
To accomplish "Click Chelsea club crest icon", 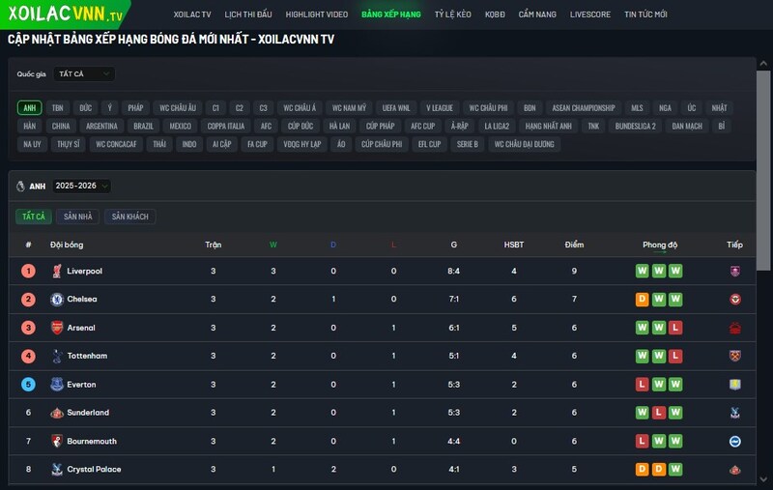I will click(57, 300).
